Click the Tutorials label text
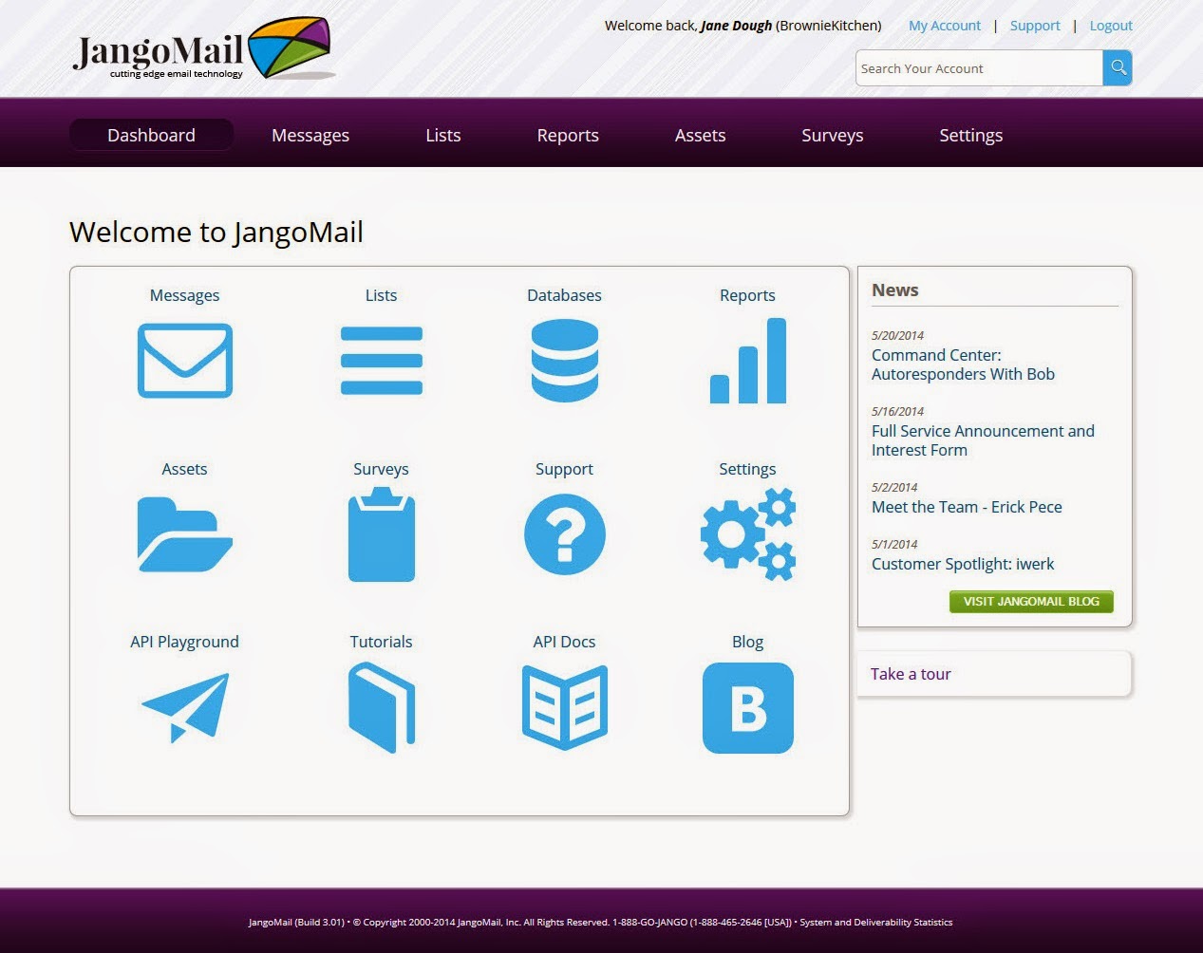The height and width of the screenshot is (953, 1203). tap(382, 642)
